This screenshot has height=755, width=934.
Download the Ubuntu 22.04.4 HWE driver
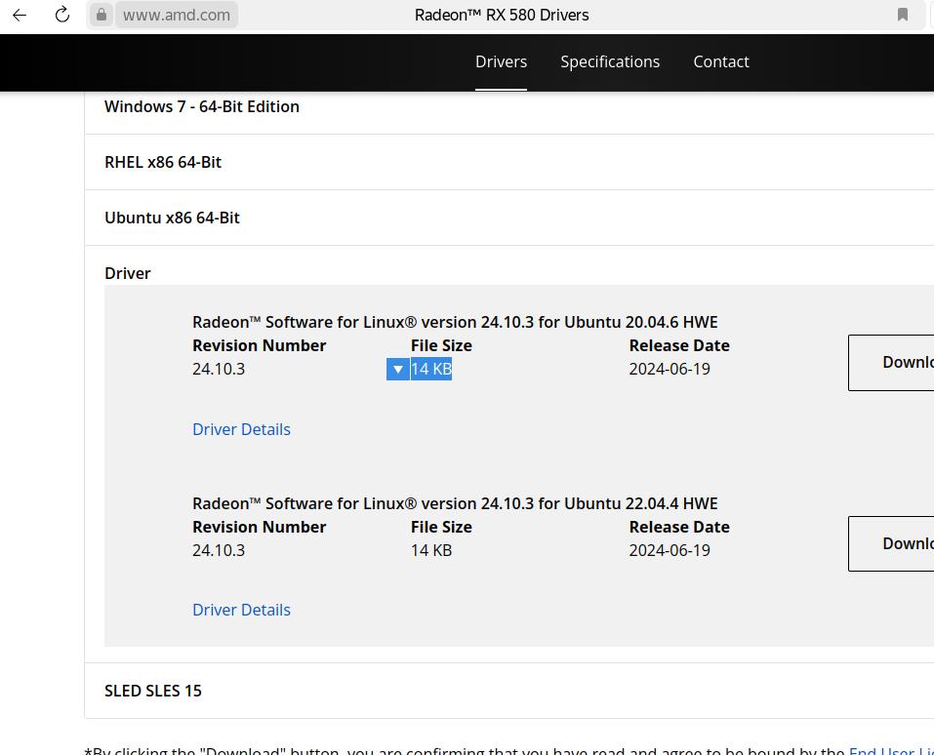891,543
